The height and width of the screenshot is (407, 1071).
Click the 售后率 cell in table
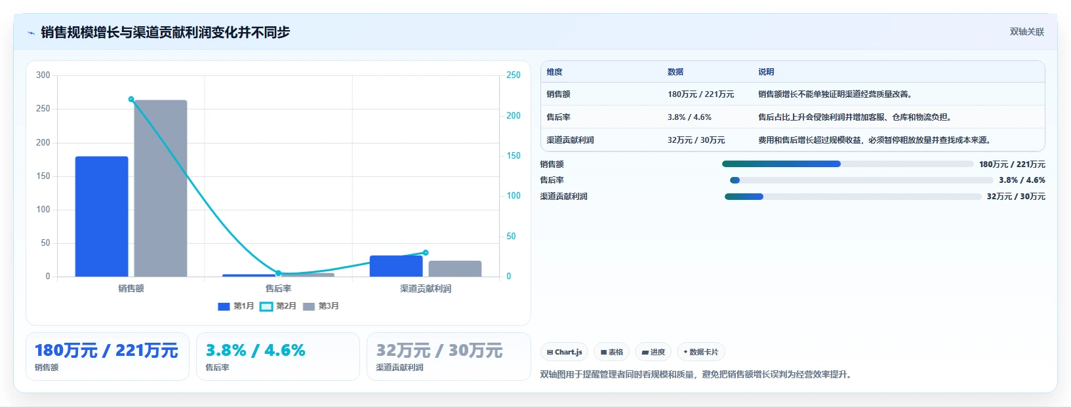click(558, 117)
